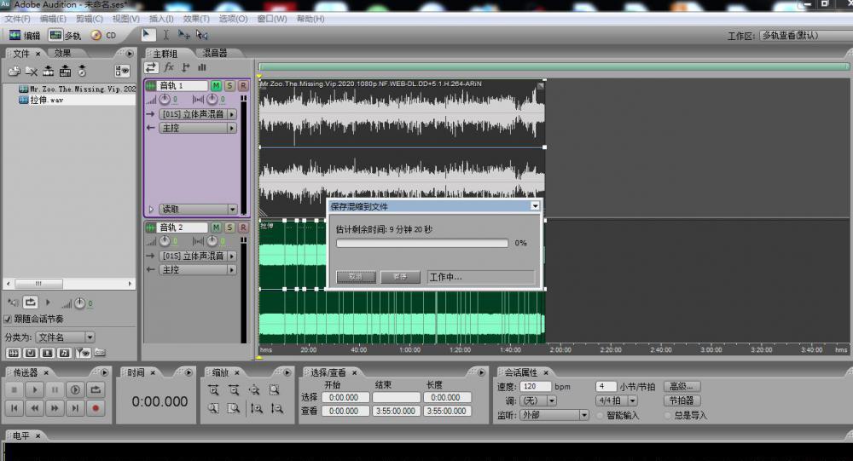This screenshot has height=461, width=853.
Task: Click the Play button in transport
Action: [x=34, y=389]
